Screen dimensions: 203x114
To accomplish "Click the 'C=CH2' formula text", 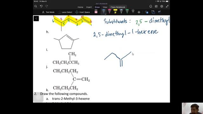I will (81, 79).
